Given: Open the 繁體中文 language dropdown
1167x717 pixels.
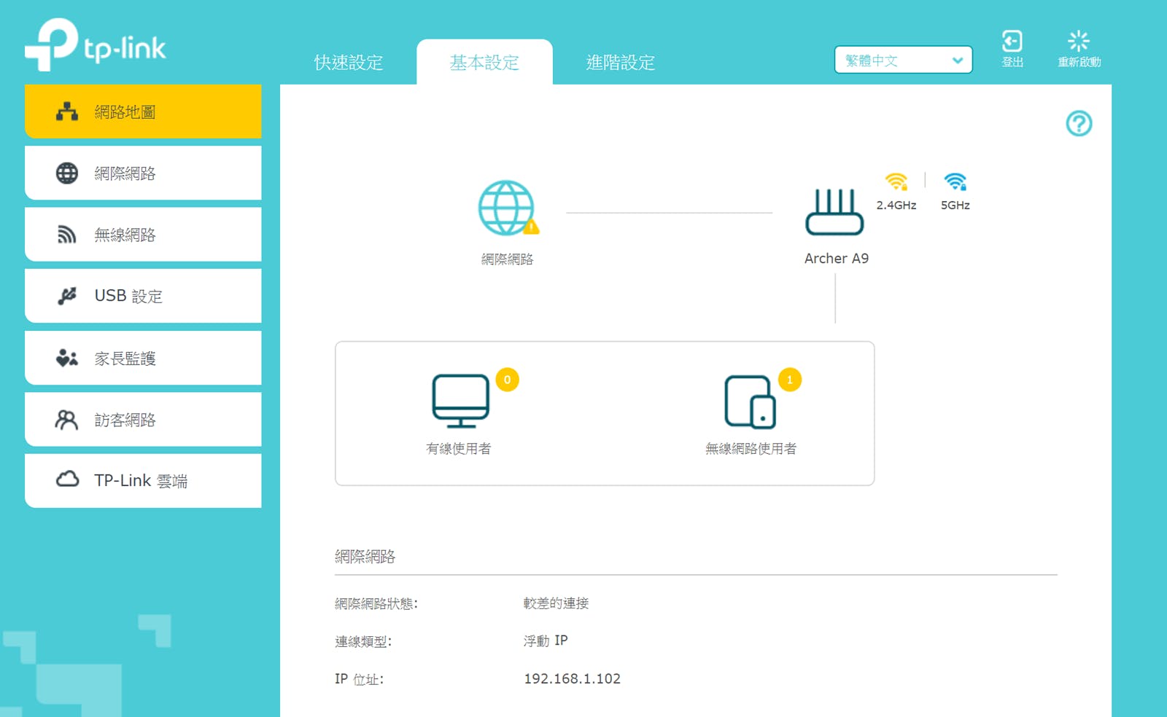Looking at the screenshot, I should click(x=902, y=60).
